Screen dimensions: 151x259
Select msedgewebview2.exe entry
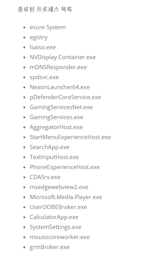[x=59, y=187]
